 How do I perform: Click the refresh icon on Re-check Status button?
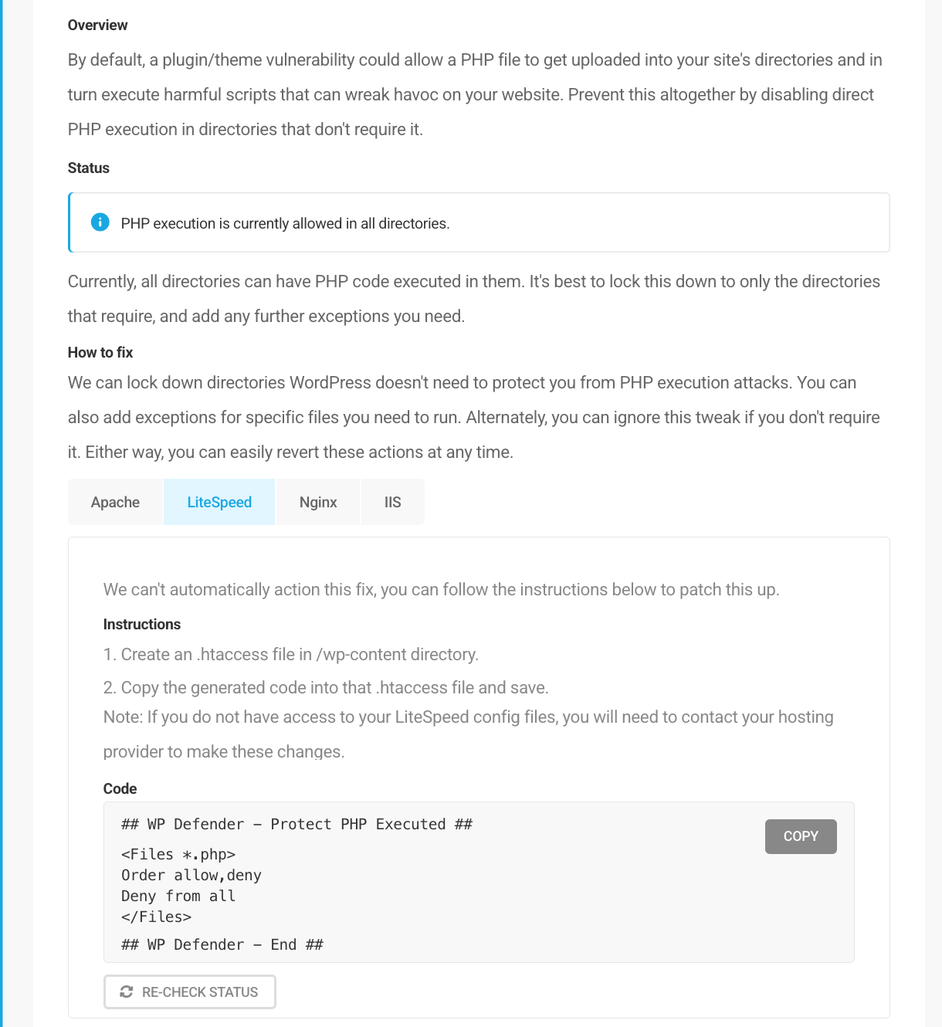pyautogui.click(x=127, y=991)
